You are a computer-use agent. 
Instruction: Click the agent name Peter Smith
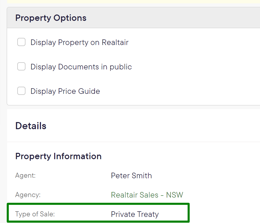coord(131,176)
